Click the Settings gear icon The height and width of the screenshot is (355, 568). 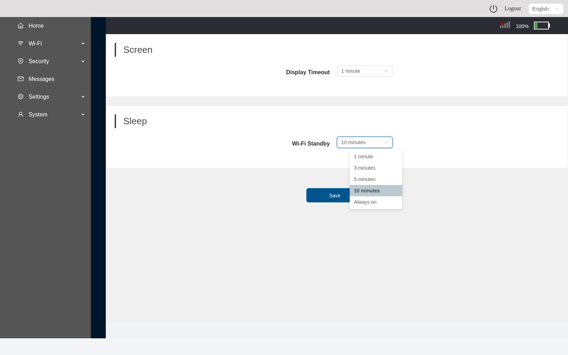[21, 97]
